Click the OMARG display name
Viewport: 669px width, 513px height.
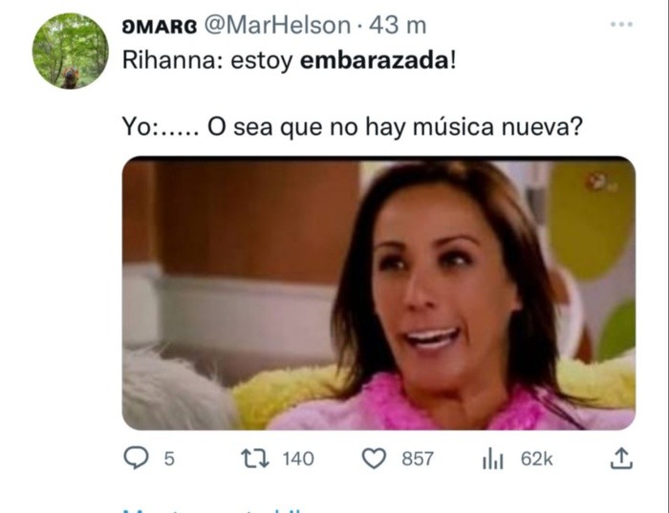point(160,27)
